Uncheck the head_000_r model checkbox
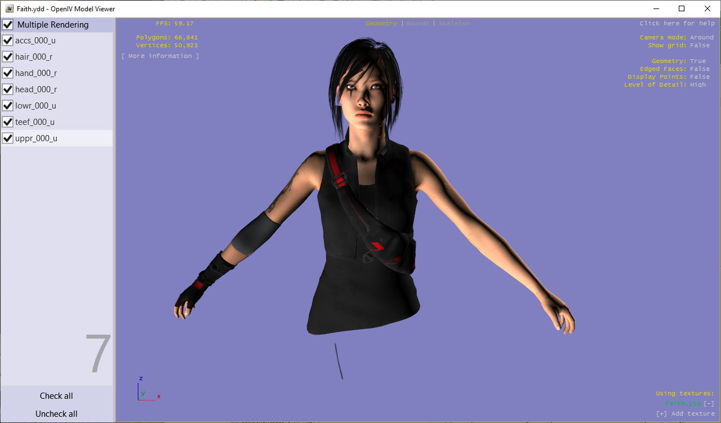The width and height of the screenshot is (721, 423). (8, 89)
